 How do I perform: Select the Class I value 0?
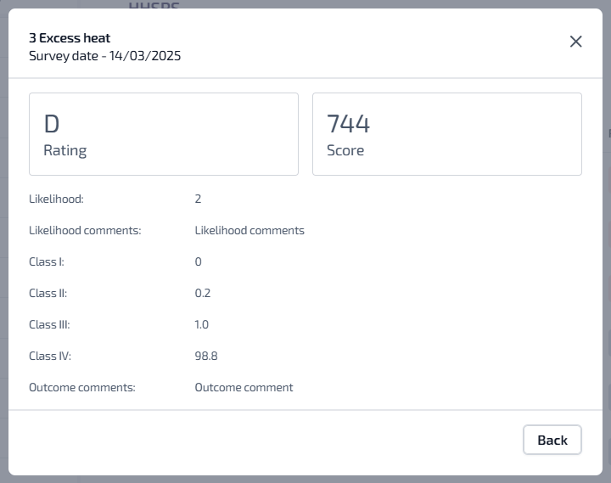199,261
